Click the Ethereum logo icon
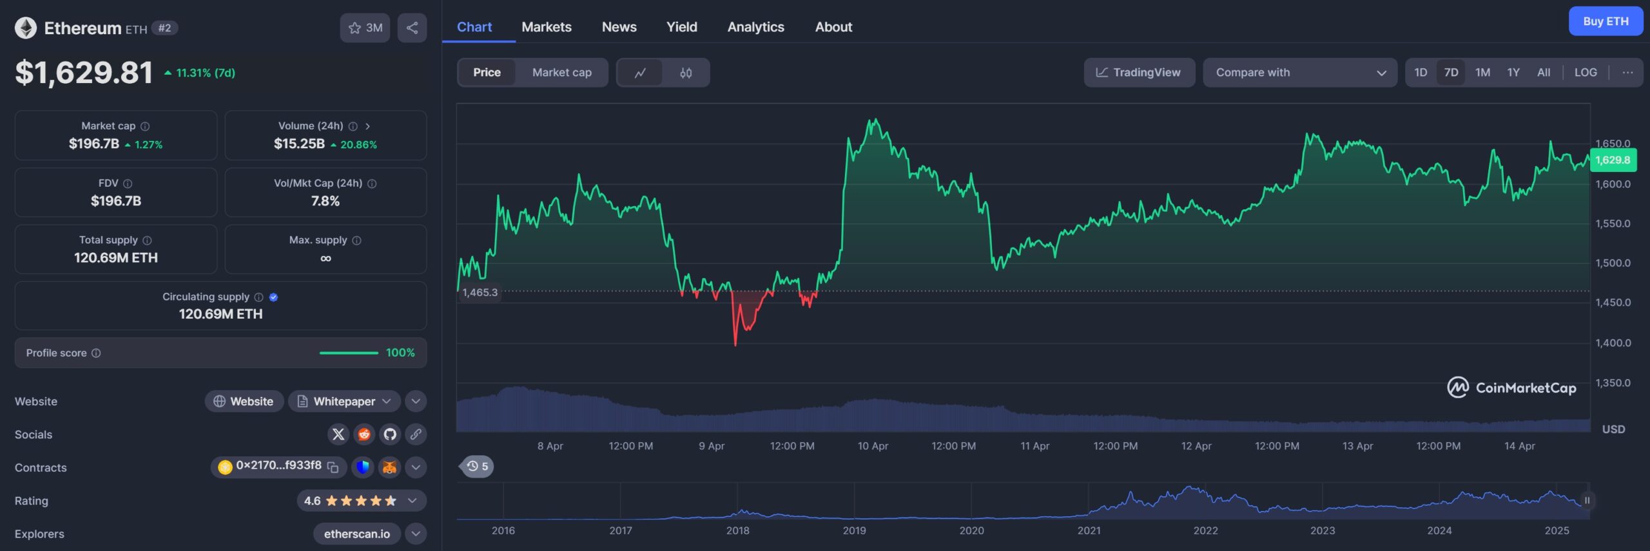 point(26,28)
